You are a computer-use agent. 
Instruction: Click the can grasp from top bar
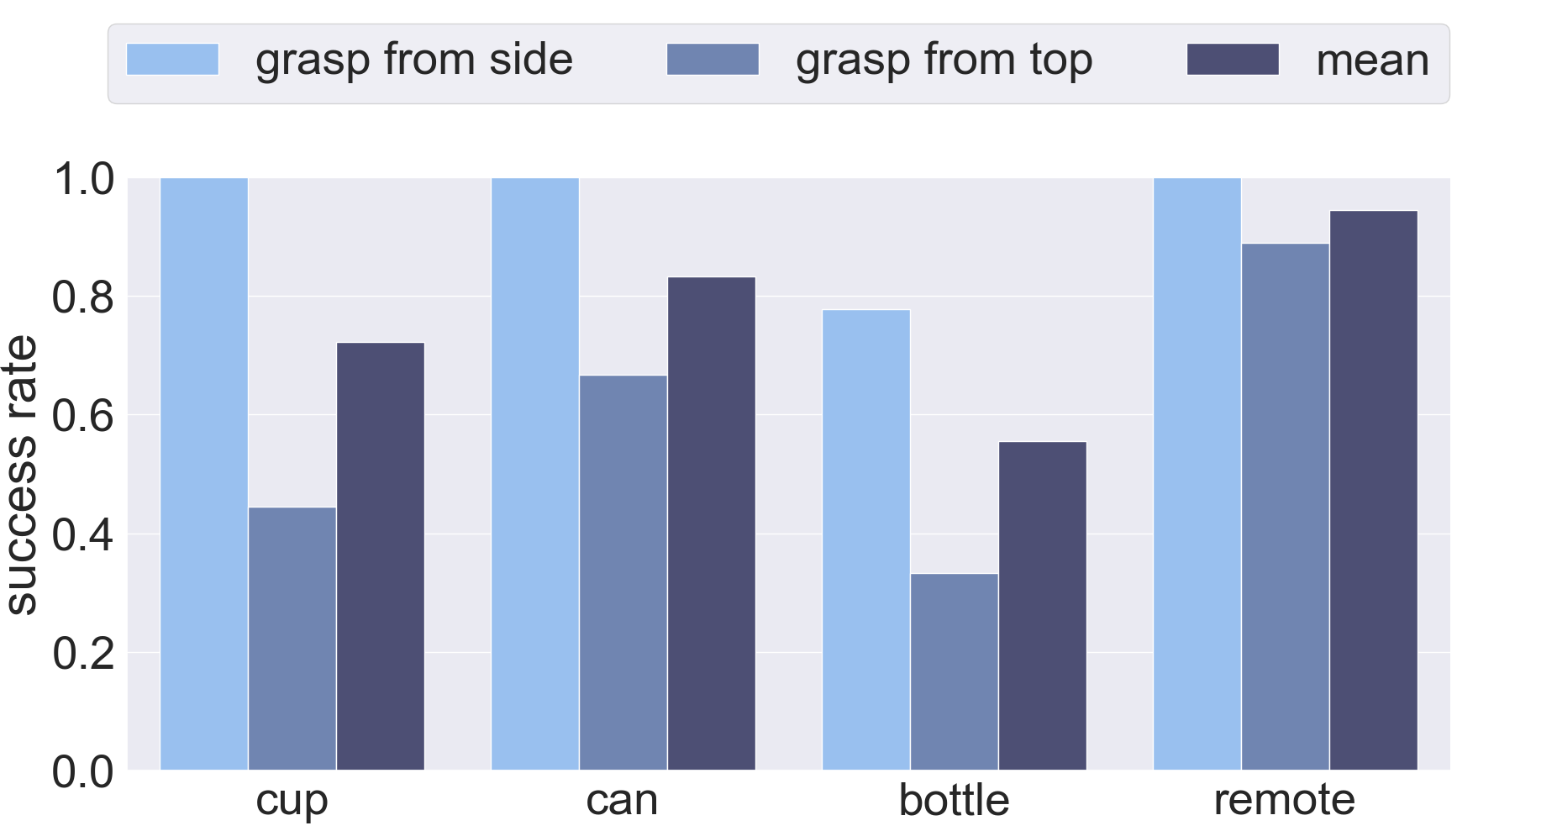623,572
